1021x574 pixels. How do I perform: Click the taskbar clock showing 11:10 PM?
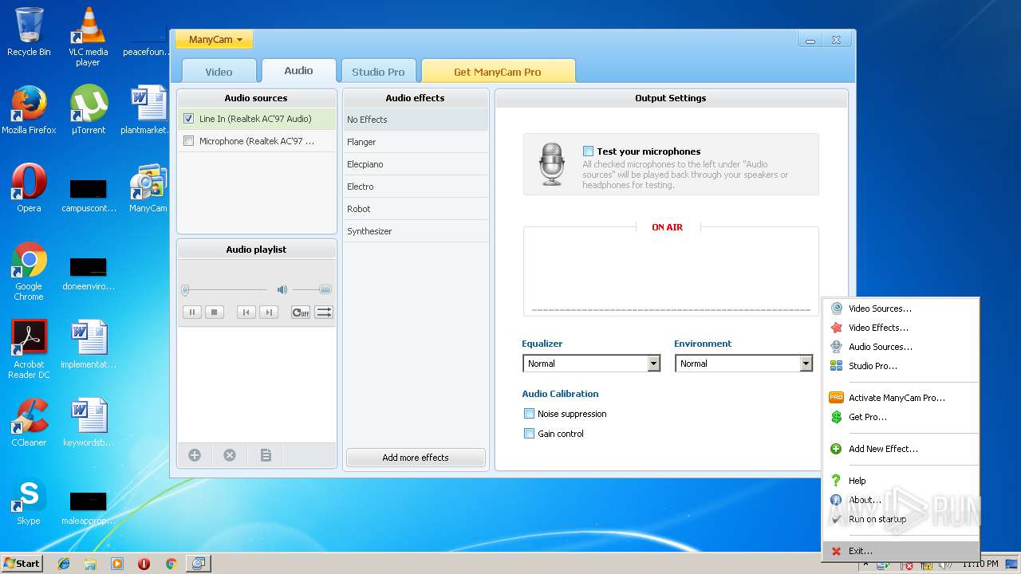[980, 564]
